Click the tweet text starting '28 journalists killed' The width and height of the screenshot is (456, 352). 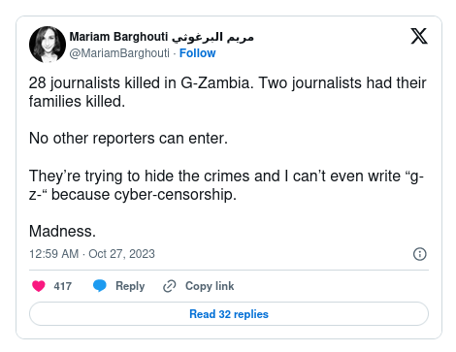click(x=228, y=92)
